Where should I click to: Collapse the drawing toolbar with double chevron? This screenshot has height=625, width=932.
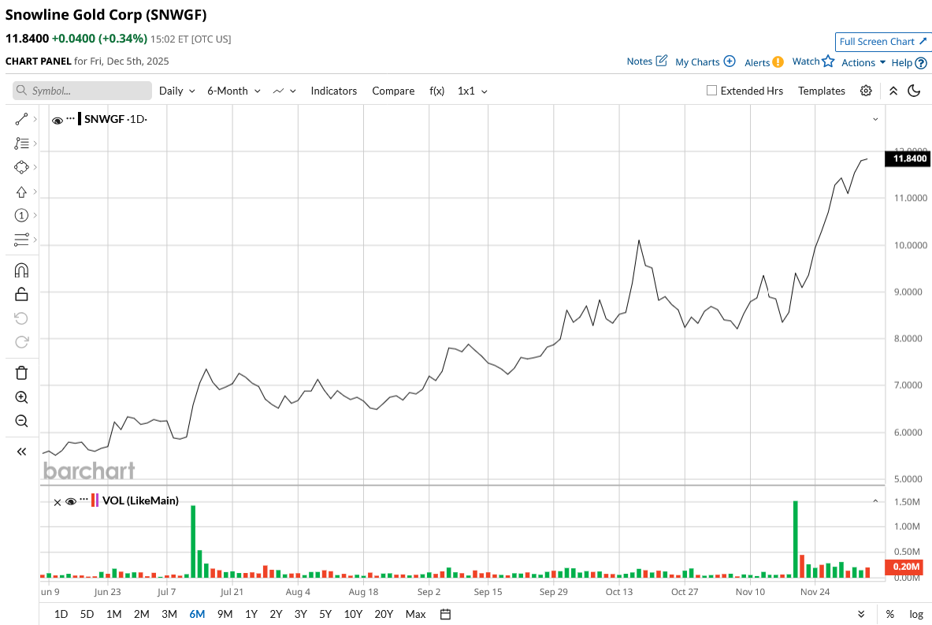tap(21, 452)
